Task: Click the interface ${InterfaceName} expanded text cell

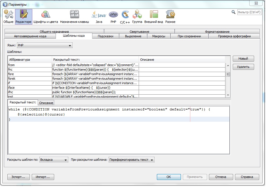Action: 95,88
